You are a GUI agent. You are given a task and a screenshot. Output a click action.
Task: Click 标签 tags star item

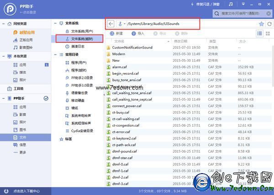[x=66, y=139]
